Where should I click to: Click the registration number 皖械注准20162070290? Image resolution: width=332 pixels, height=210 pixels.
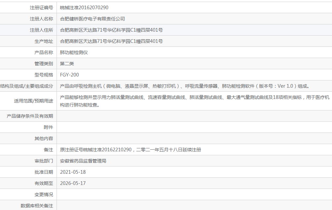tap(84, 8)
